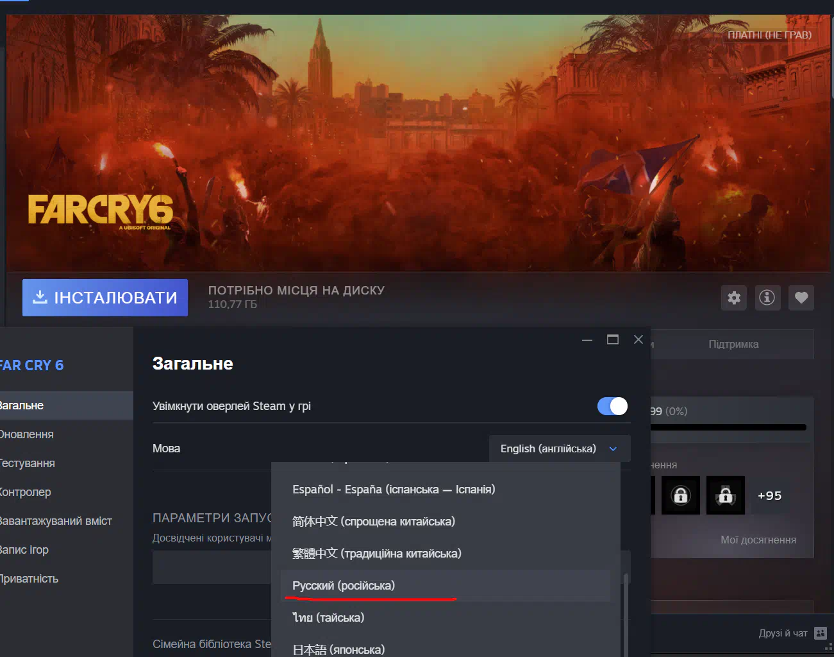The width and height of the screenshot is (834, 657).
Task: Open Запис ігор section
Action: click(x=67, y=550)
